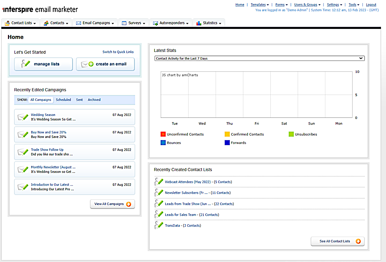Open the Wedding Season campaign link

pos(43,115)
